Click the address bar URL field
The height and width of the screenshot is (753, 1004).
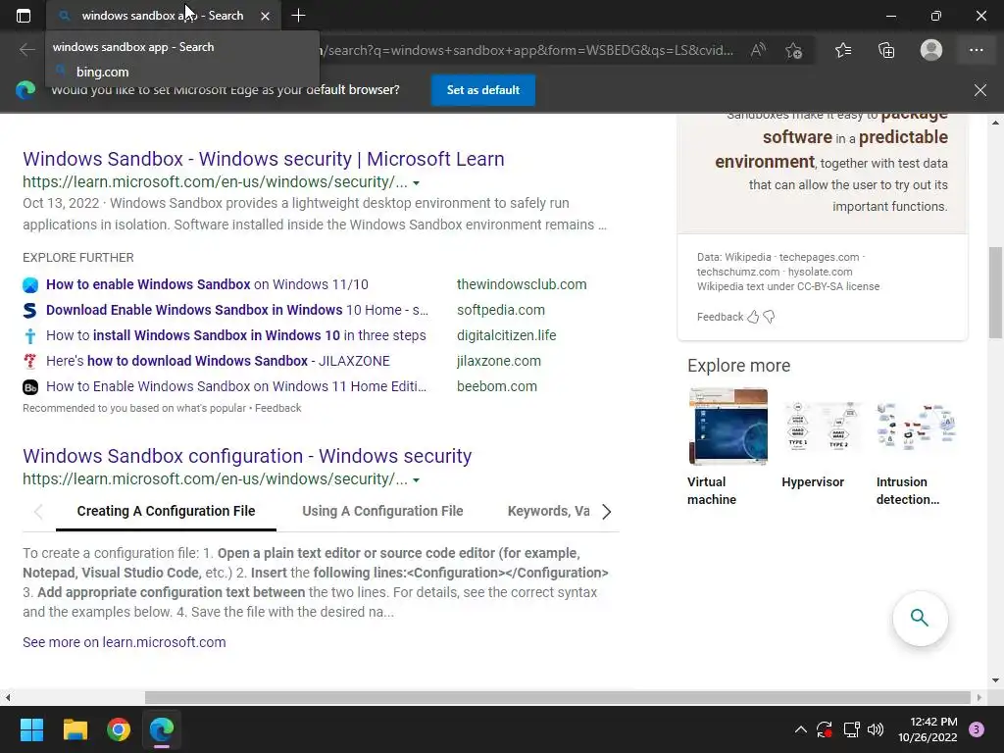[528, 50]
